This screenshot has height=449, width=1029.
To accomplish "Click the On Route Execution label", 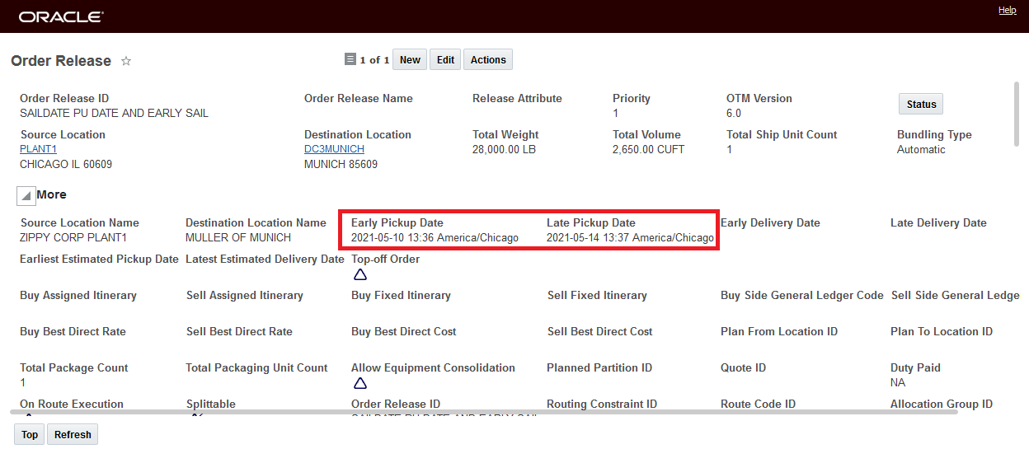I will click(72, 404).
